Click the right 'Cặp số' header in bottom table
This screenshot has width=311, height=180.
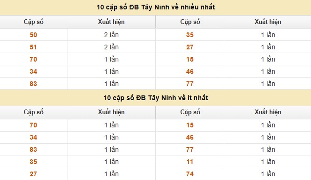tap(190, 112)
